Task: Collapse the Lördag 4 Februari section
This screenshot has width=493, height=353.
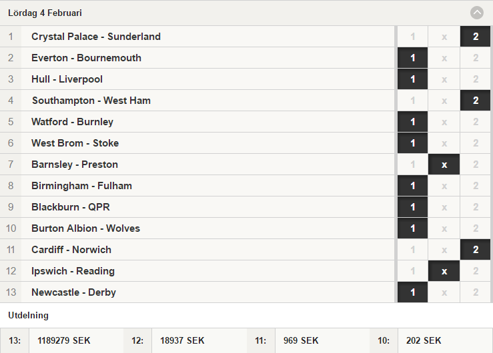Action: tap(476, 13)
